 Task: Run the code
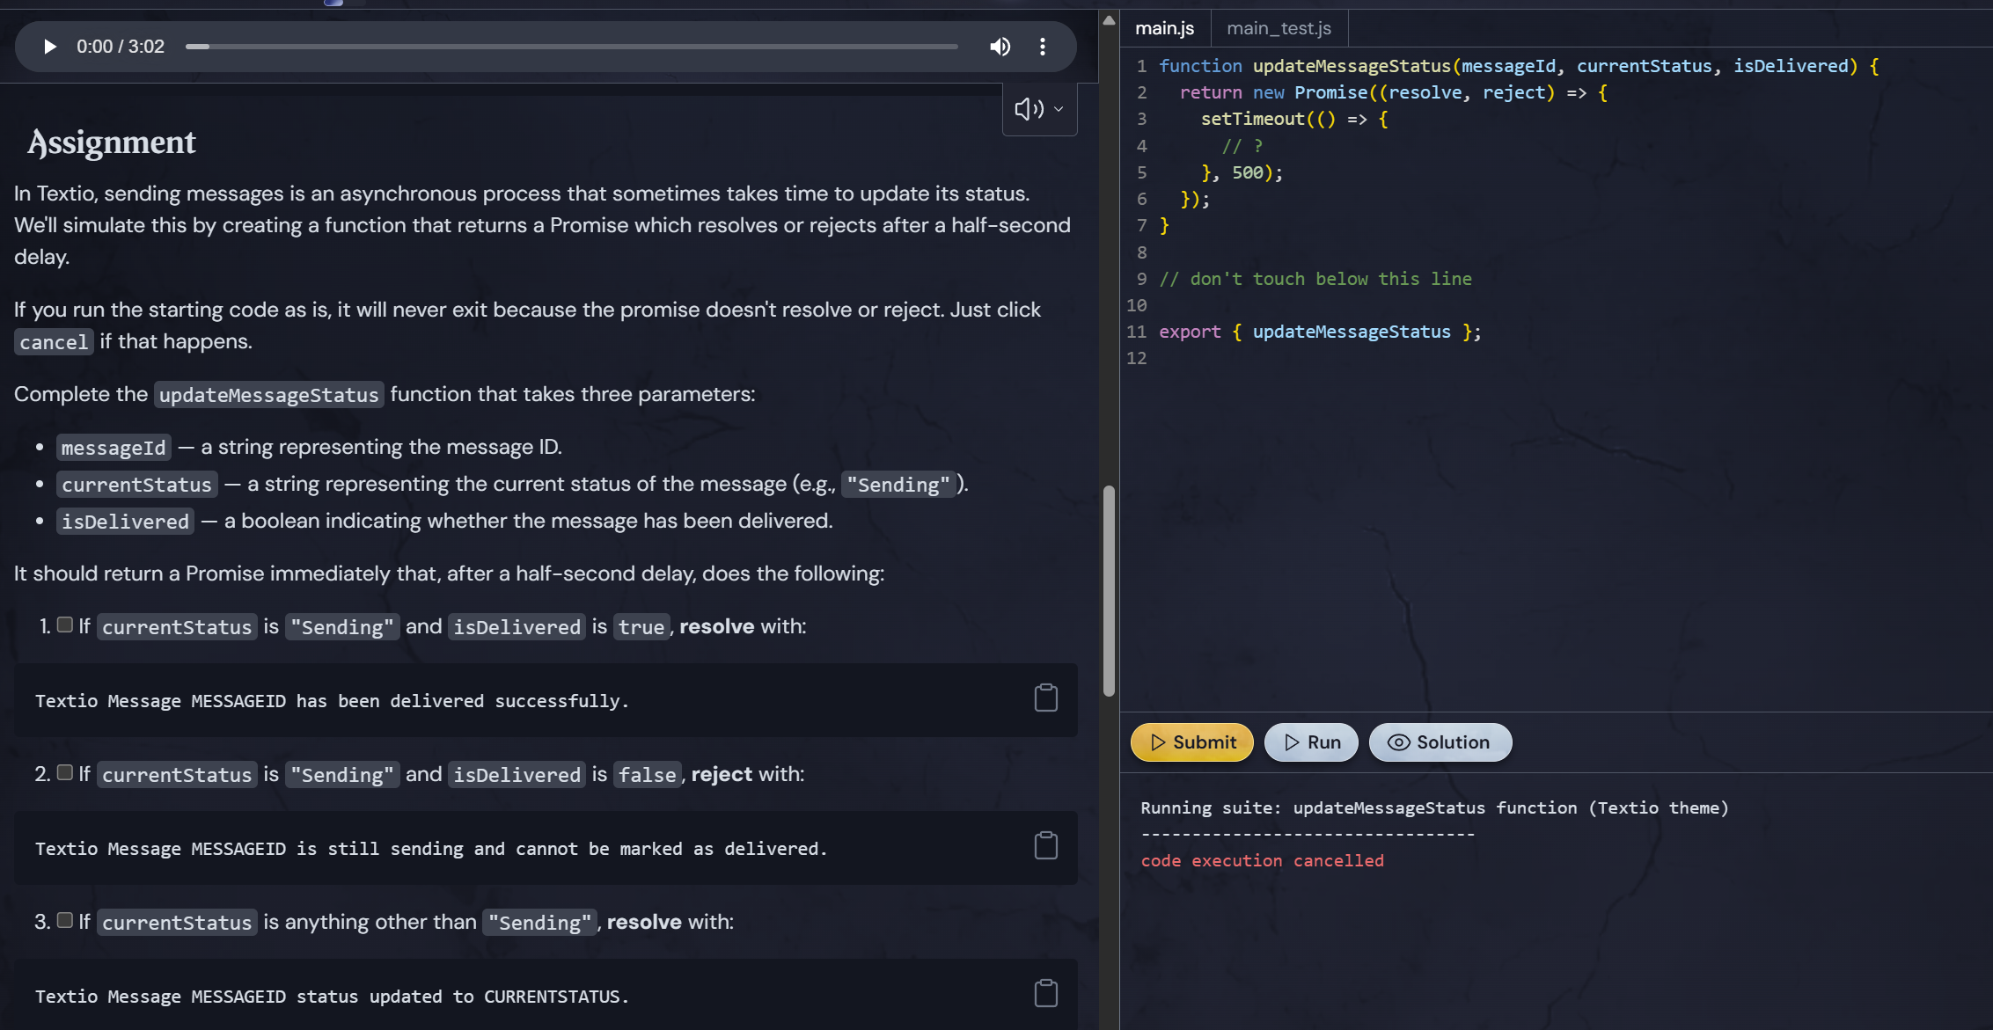tap(1311, 742)
